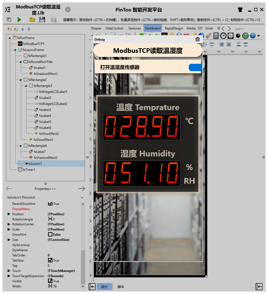This screenshot has height=294, width=268.
Task: Collapse the fxRunFrame tree node
Action: pos(10,38)
